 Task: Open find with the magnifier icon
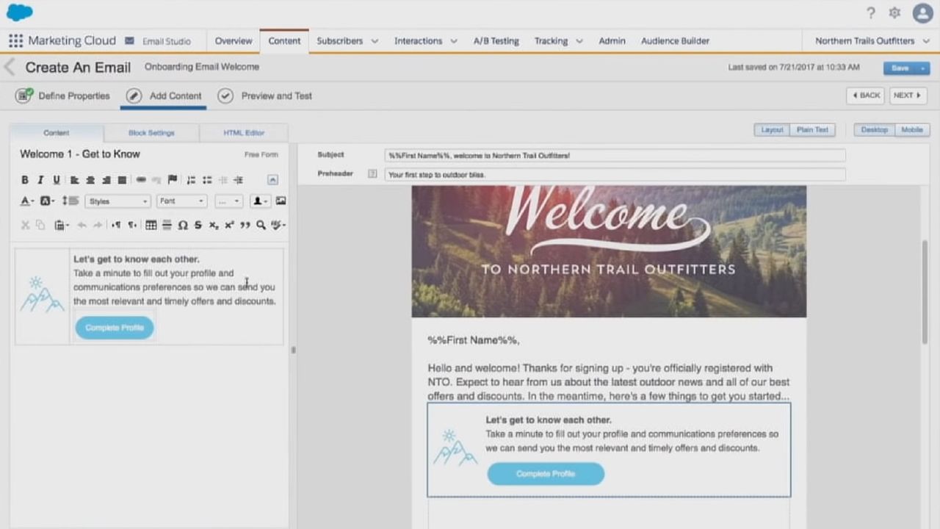[x=261, y=225]
